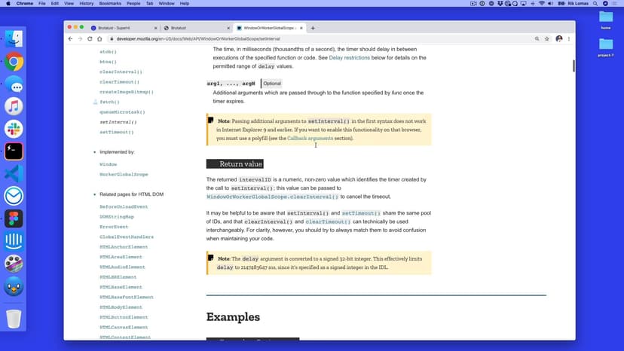
Task: Launch Visual Studio Code from dock
Action: [x=14, y=174]
